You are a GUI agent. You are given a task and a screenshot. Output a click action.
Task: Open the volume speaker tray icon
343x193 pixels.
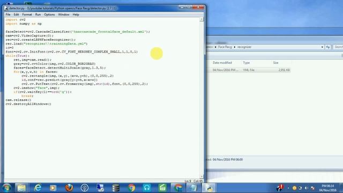[307, 188]
